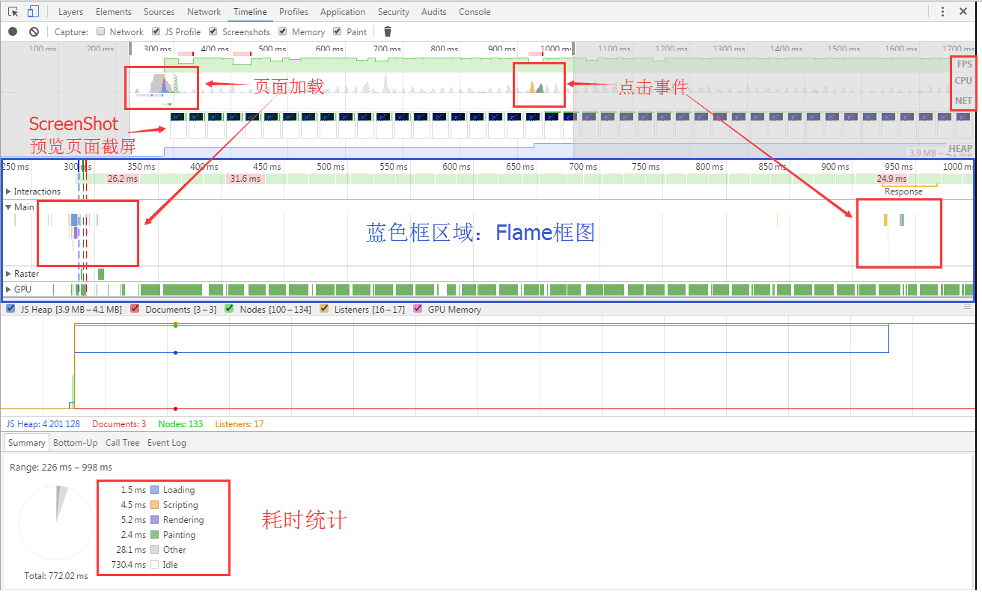Screen dimensions: 982x594
Task: Click the trash can garbage collect icon
Action: (387, 31)
